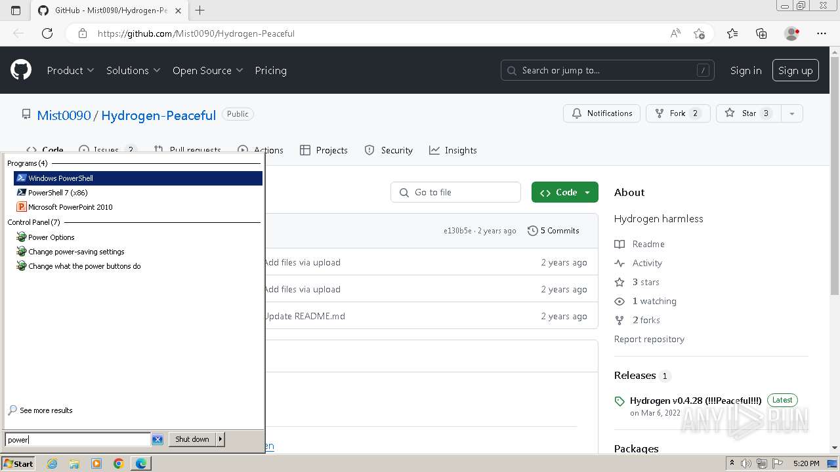Clear the Start menu search text
This screenshot has height=472, width=840.
coord(157,440)
